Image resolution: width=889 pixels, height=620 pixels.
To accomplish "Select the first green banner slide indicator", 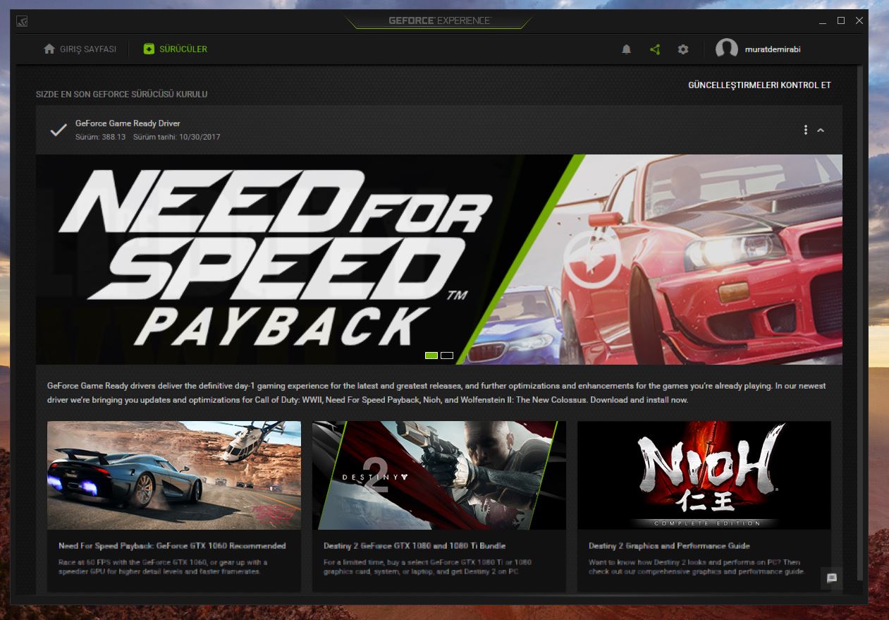I will coord(431,355).
